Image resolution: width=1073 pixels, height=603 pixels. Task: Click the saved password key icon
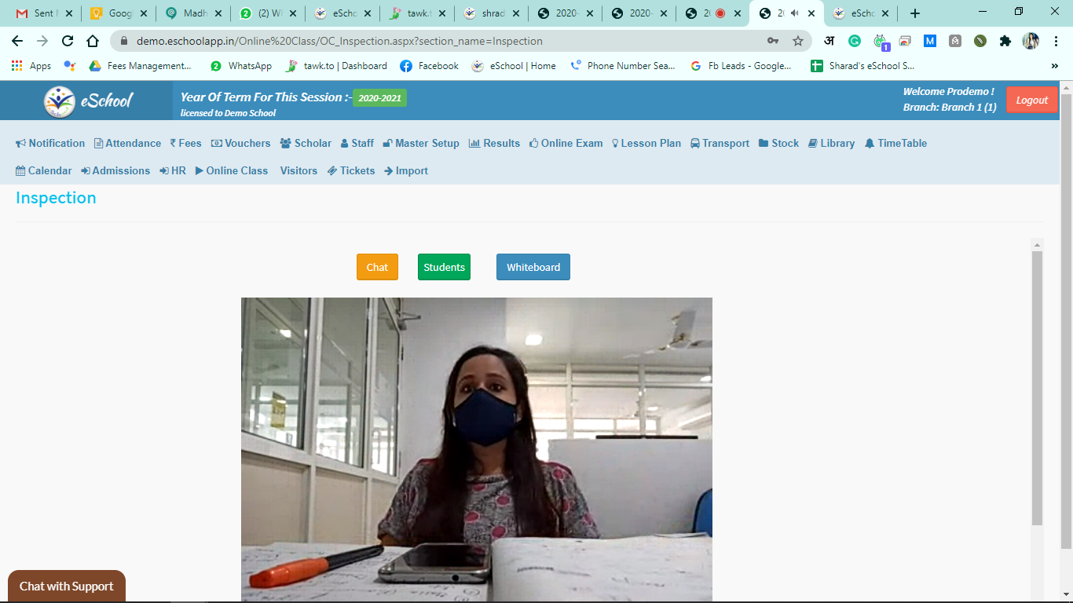[773, 41]
